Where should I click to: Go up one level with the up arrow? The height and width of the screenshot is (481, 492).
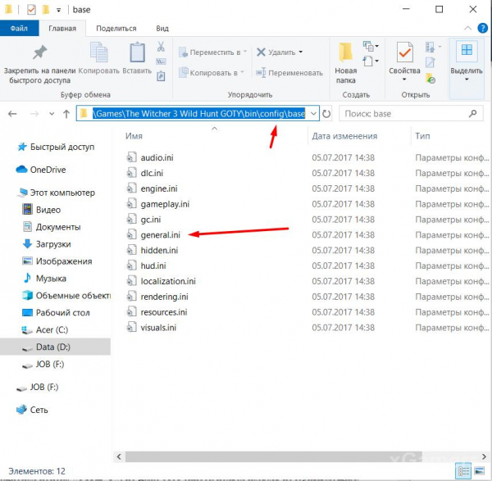coord(66,114)
